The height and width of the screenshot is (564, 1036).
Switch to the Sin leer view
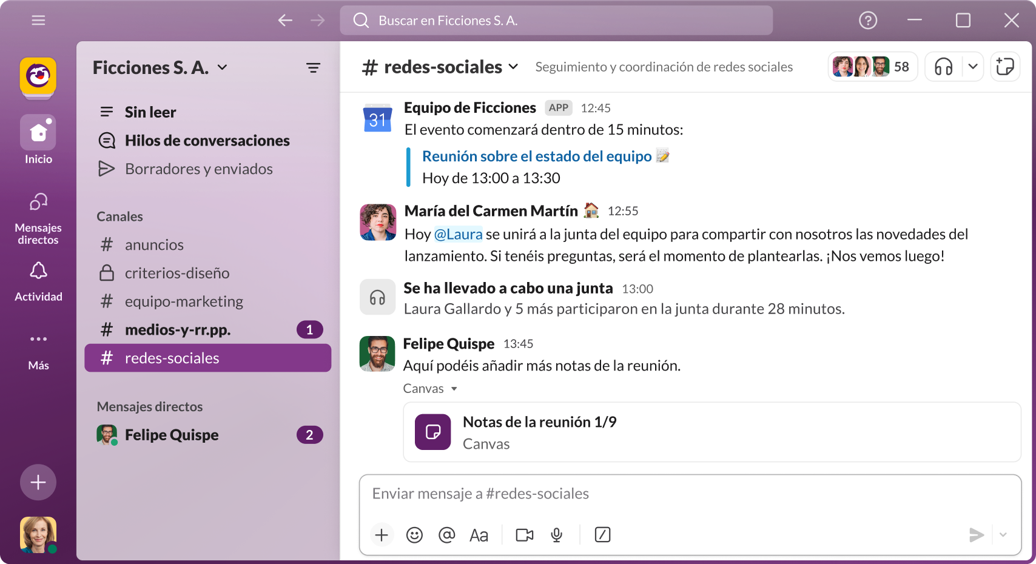click(150, 112)
